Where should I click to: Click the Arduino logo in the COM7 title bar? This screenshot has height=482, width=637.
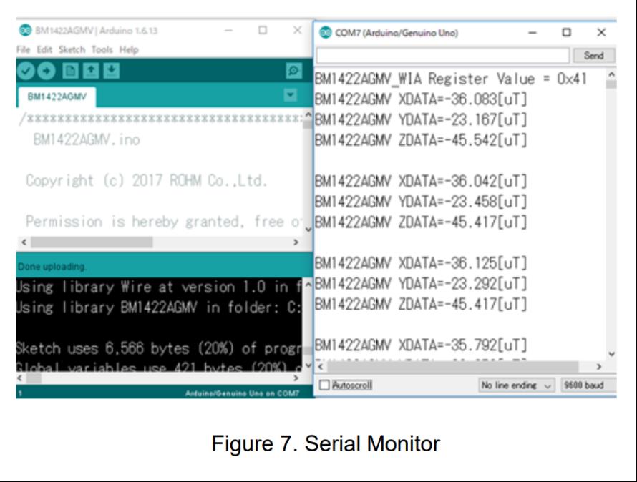(326, 32)
